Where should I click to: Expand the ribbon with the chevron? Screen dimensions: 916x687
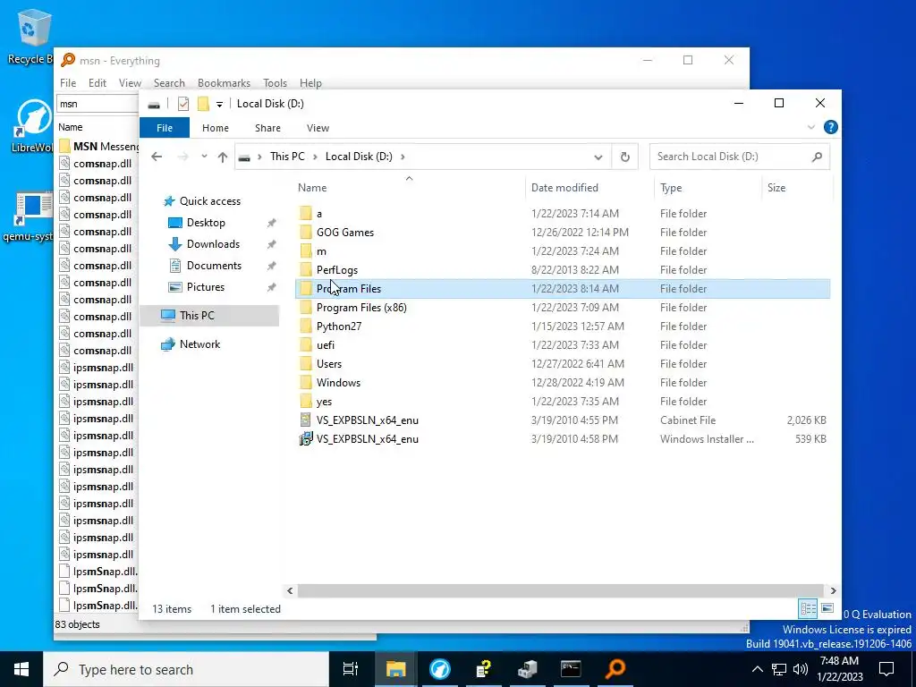tap(810, 127)
